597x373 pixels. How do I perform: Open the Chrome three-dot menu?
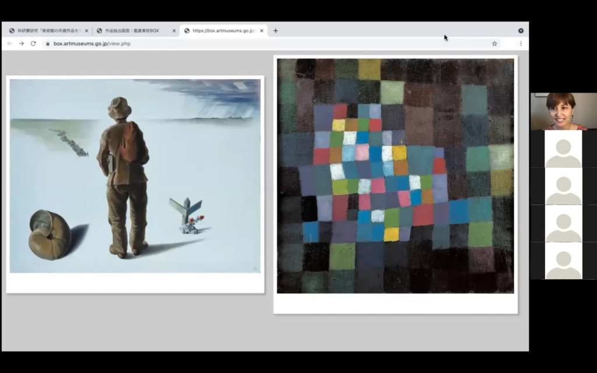click(521, 43)
